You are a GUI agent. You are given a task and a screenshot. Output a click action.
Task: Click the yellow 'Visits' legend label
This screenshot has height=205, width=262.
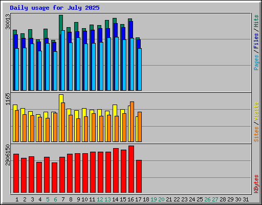[256, 111]
